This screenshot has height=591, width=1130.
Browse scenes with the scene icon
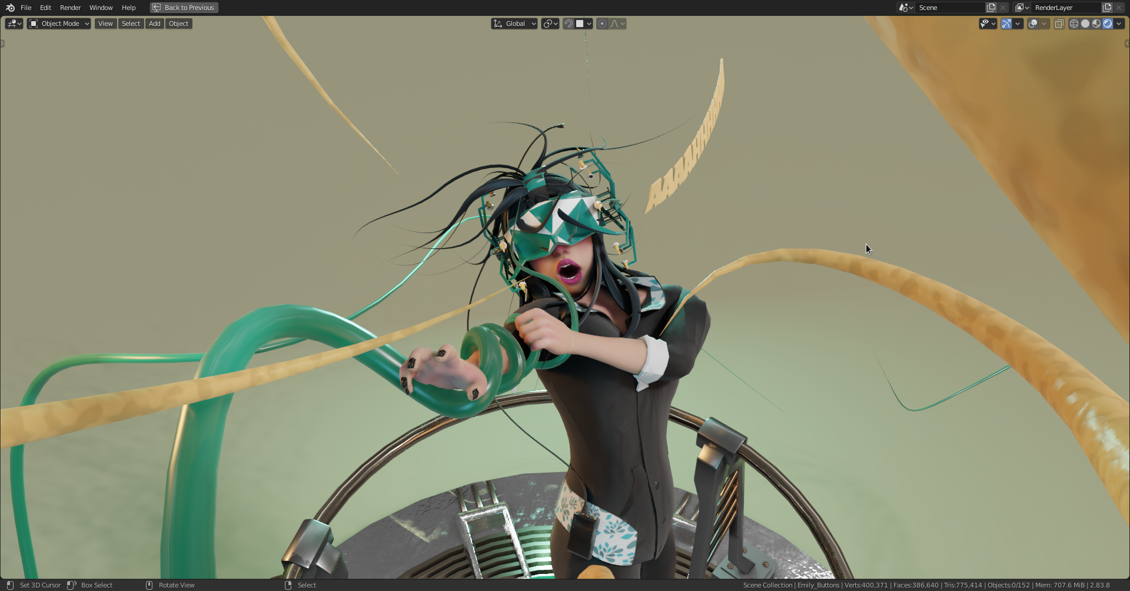(x=905, y=8)
